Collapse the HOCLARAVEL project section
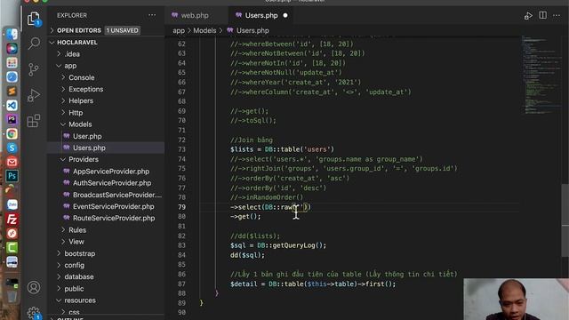Screen dimensions: 569x320 point(77,43)
